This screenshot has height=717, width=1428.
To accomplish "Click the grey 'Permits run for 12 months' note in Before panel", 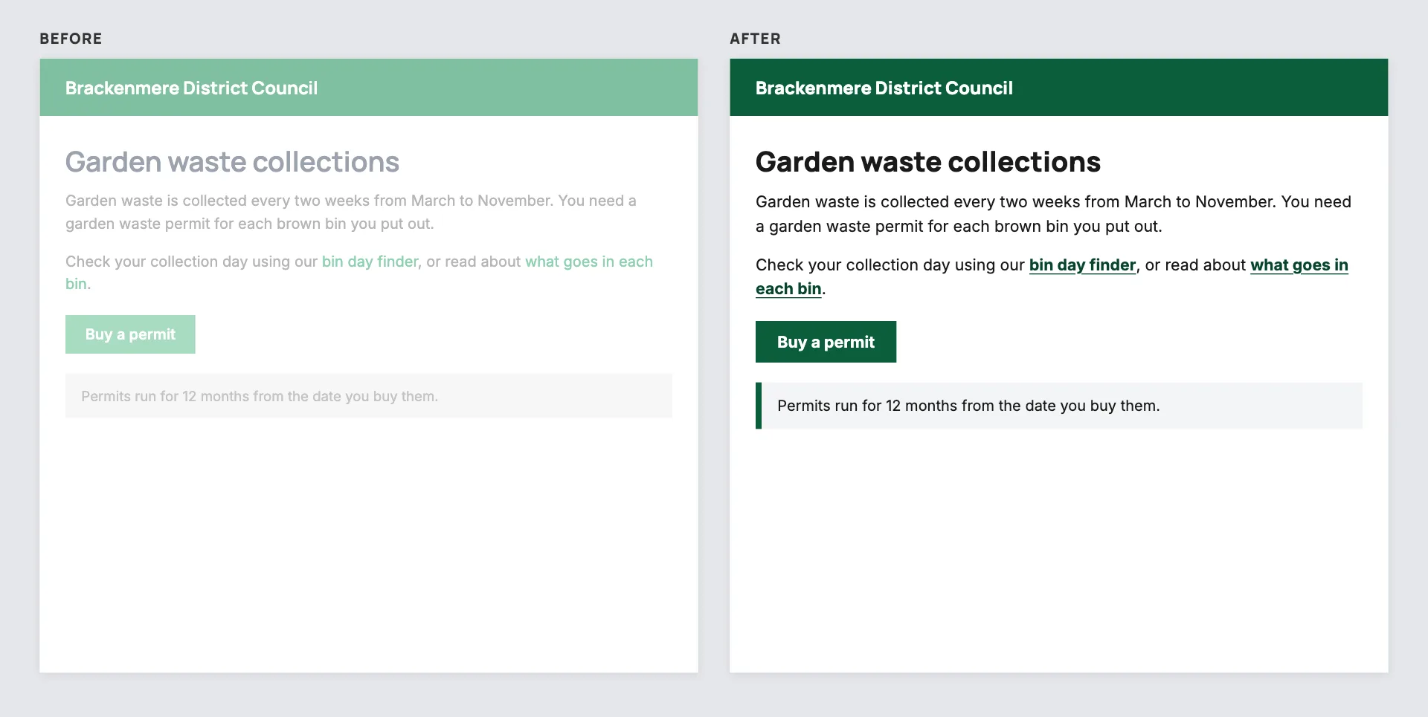I will (369, 396).
